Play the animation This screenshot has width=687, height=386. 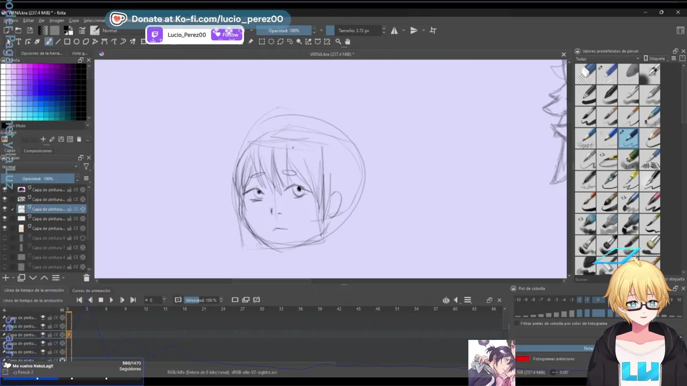tap(111, 300)
